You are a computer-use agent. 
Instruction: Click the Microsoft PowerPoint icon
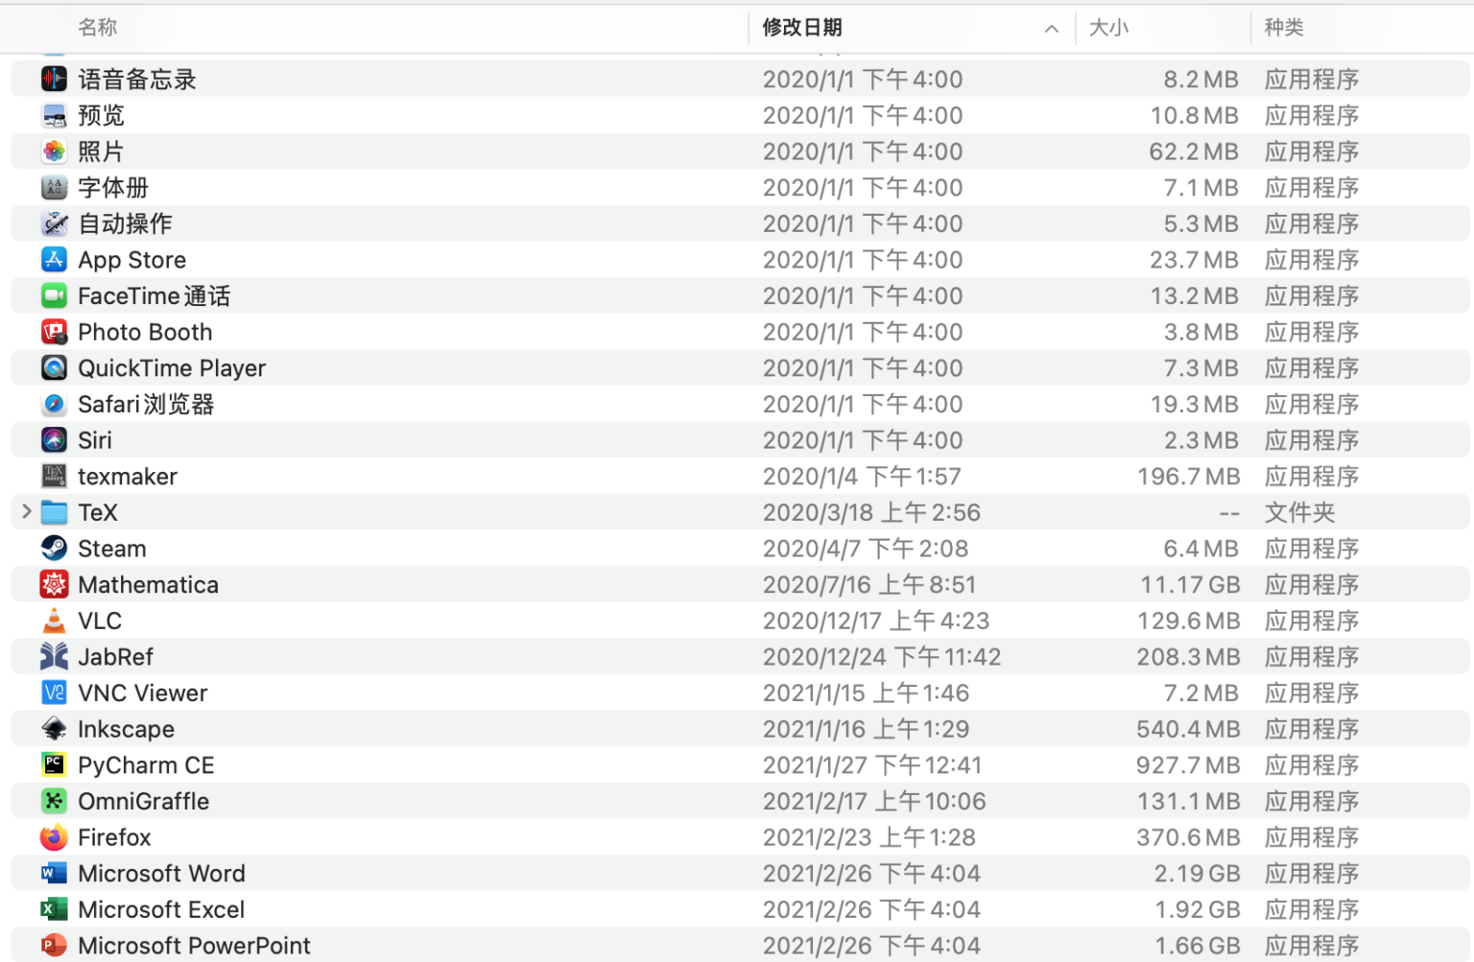click(54, 946)
